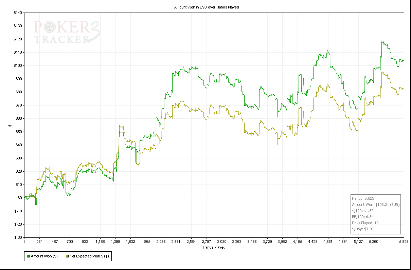Click the $50 y-axis label
Screen dimensions: 411x270
19,132
